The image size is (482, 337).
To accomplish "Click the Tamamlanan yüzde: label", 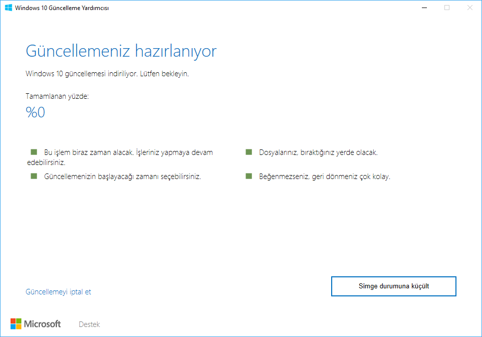I will point(57,96).
